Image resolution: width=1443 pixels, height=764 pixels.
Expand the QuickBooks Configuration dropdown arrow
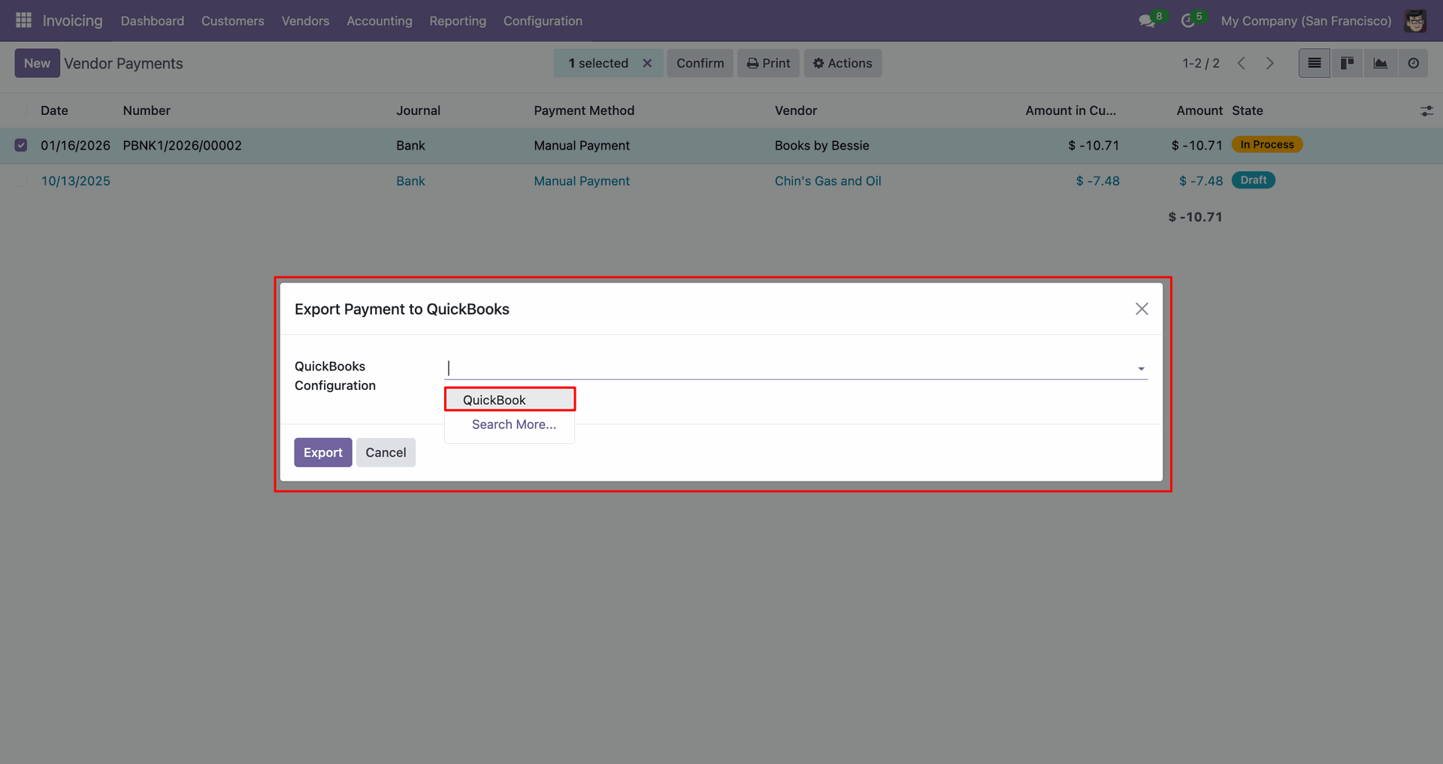[x=1141, y=369]
